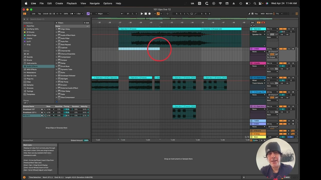The height and width of the screenshot is (180, 321).
Task: Open the Major scale dropdown
Action: (x=103, y=14)
